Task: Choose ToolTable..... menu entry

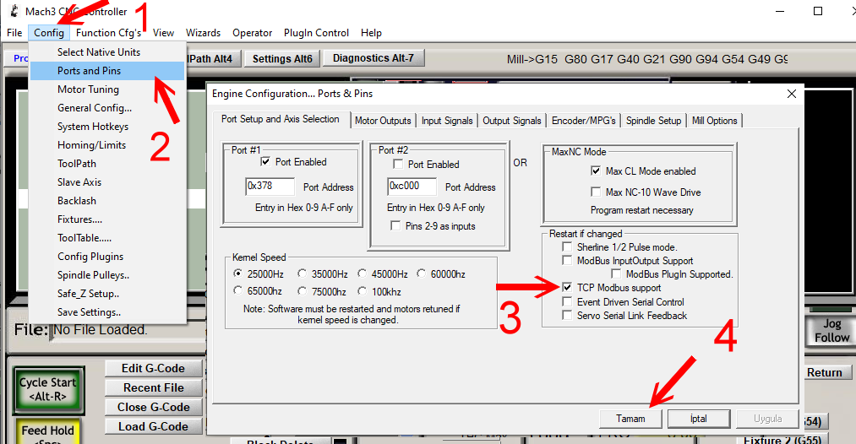Action: point(107,238)
